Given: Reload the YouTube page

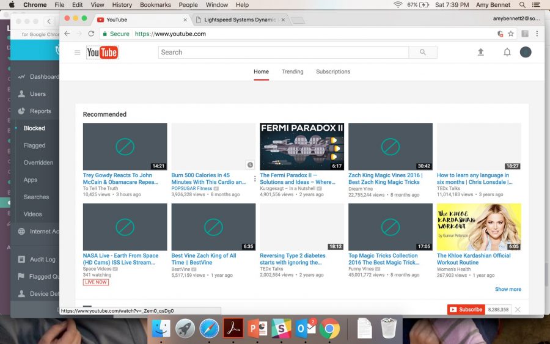Looking at the screenshot, I should [91, 34].
